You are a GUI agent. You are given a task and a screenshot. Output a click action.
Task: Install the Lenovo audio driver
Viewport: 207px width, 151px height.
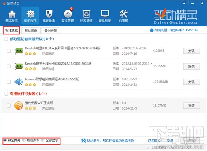(191, 82)
